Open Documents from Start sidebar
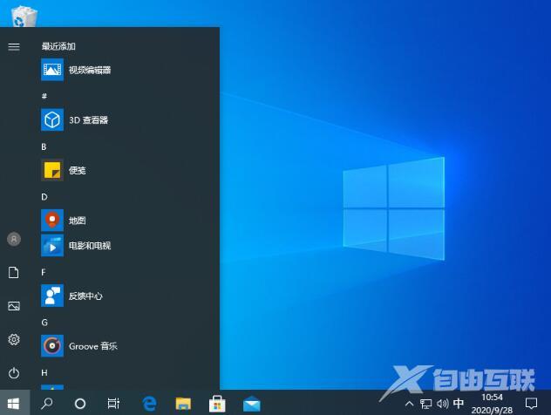 pyautogui.click(x=14, y=272)
